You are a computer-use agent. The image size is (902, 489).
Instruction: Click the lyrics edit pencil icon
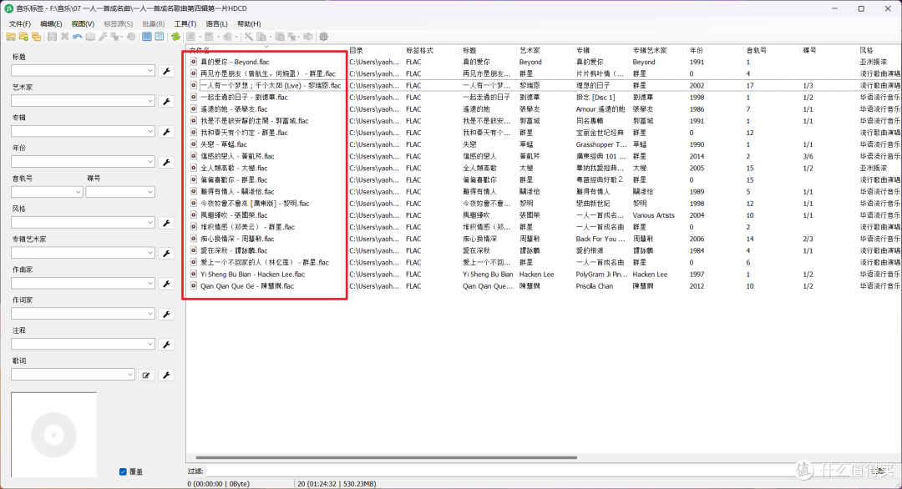click(147, 375)
